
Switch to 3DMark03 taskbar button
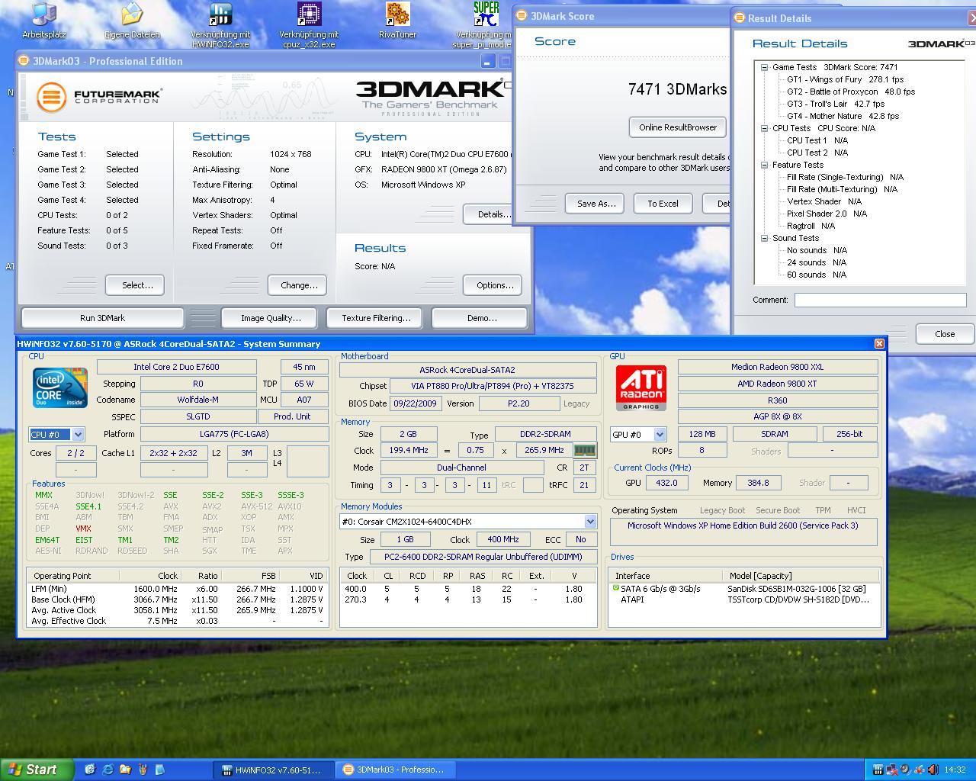[x=396, y=770]
